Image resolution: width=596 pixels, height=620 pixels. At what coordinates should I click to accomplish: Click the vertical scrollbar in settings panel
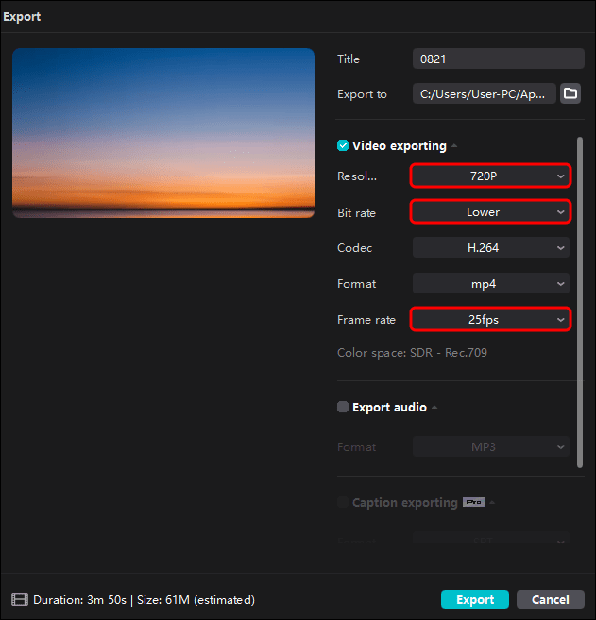tap(580, 302)
